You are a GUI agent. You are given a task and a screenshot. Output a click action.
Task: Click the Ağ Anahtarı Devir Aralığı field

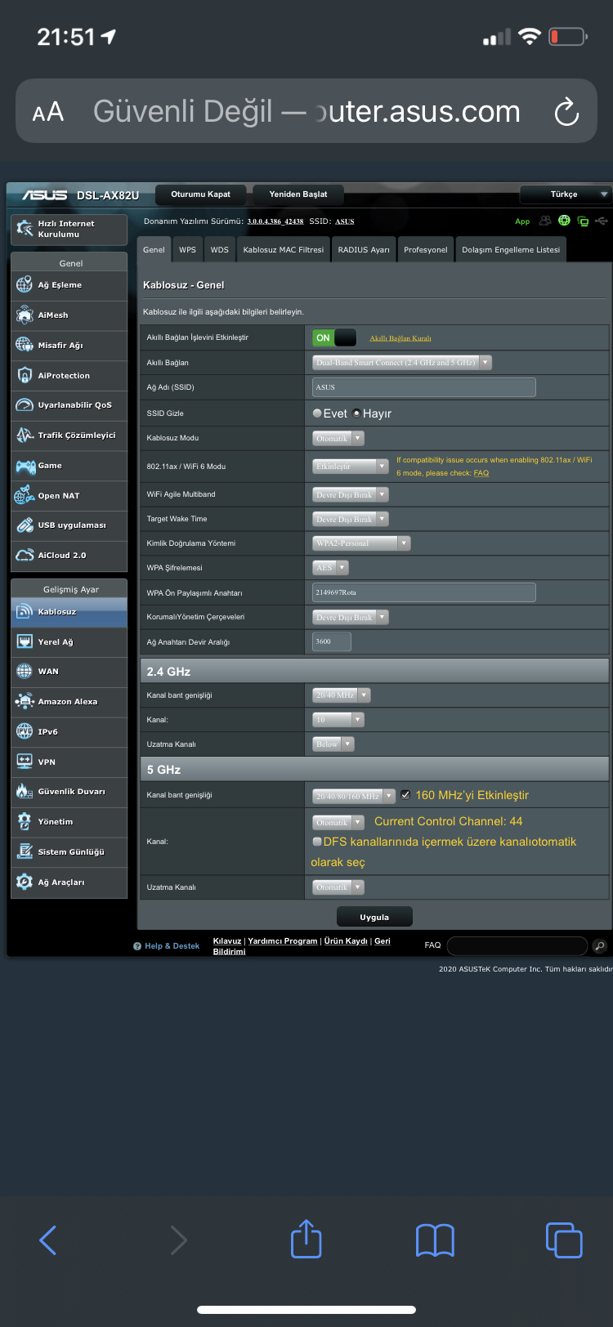[332, 641]
